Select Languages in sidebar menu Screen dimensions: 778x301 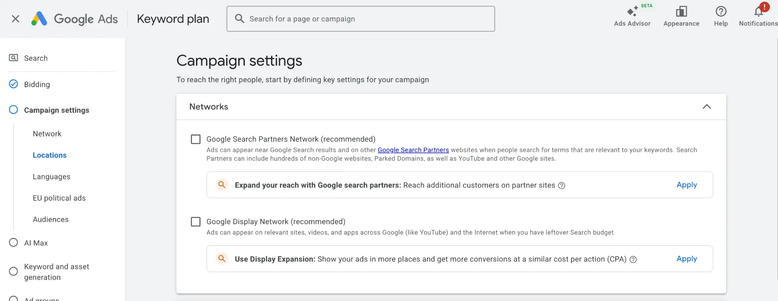click(x=51, y=177)
